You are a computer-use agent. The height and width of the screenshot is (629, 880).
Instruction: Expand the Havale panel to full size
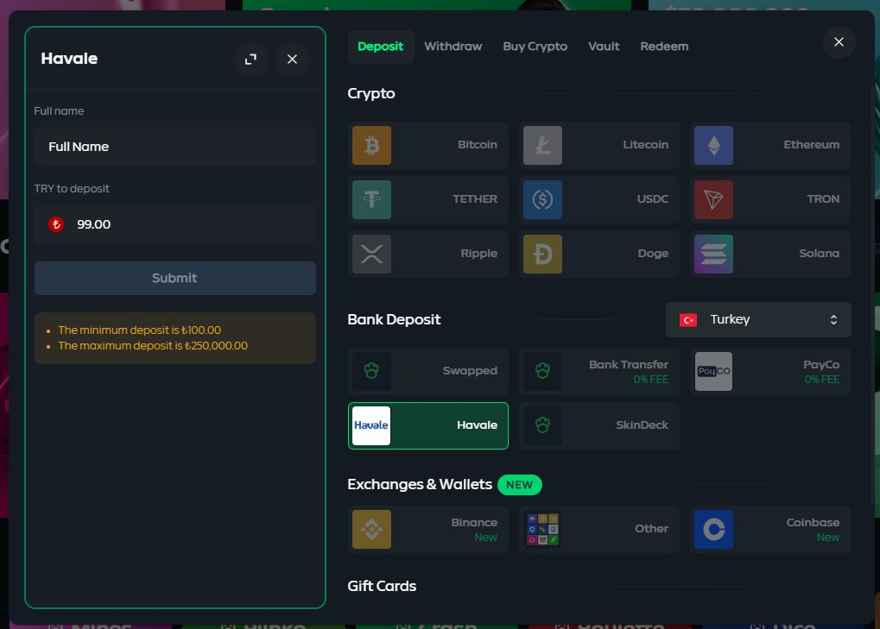250,59
